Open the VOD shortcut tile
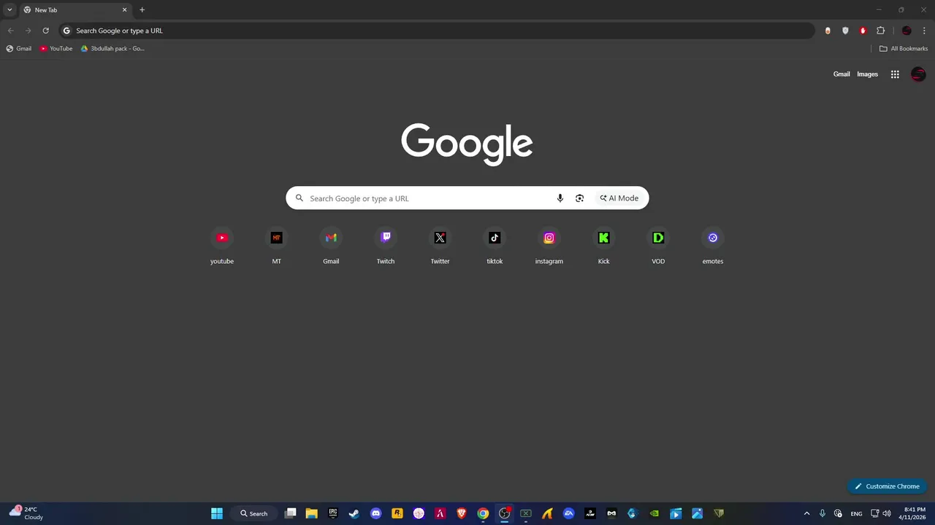The height and width of the screenshot is (525, 935). 658,246
